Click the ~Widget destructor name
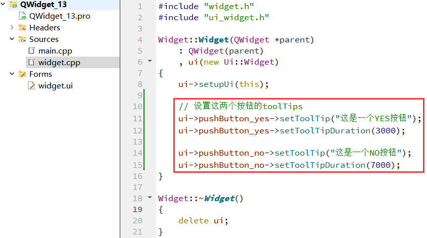 (x=217, y=198)
